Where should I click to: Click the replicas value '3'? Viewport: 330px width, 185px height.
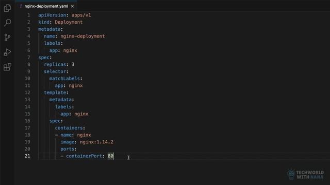[x=73, y=64]
